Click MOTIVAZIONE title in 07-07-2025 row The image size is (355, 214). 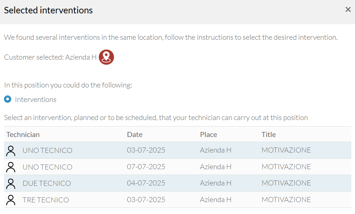(286, 167)
